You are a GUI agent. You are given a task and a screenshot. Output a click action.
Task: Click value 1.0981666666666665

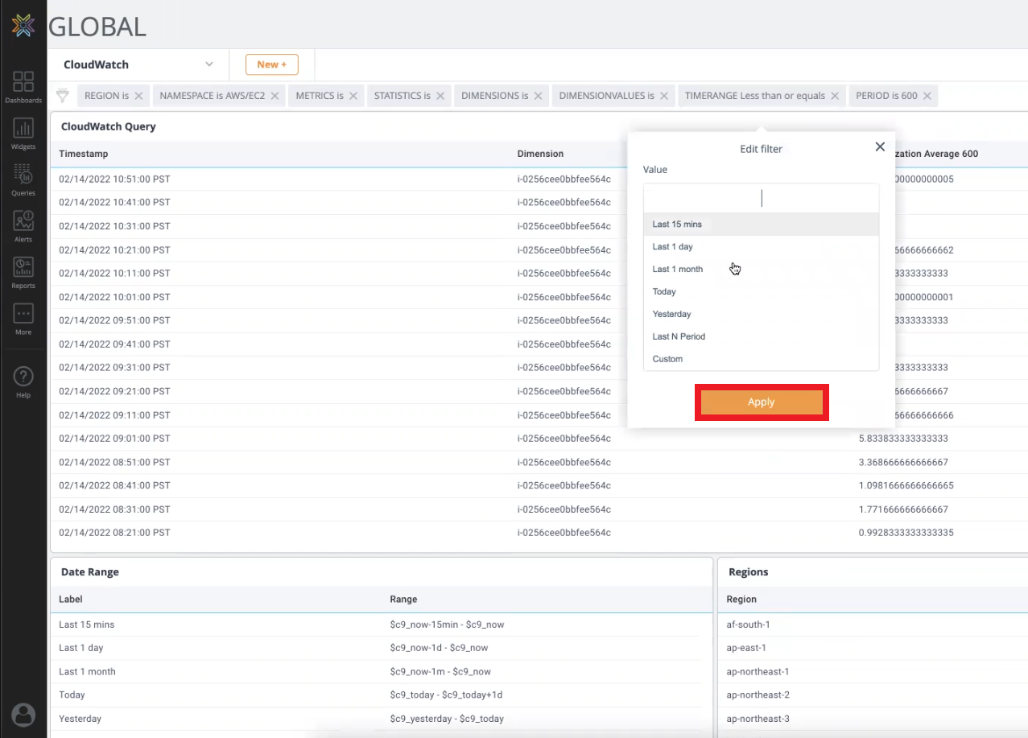click(906, 486)
